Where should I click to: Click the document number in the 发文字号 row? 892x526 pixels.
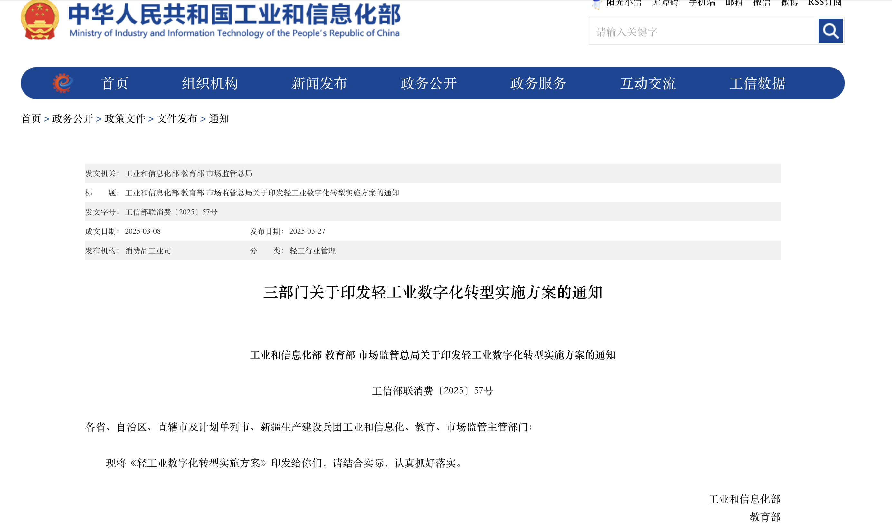pyautogui.click(x=171, y=212)
